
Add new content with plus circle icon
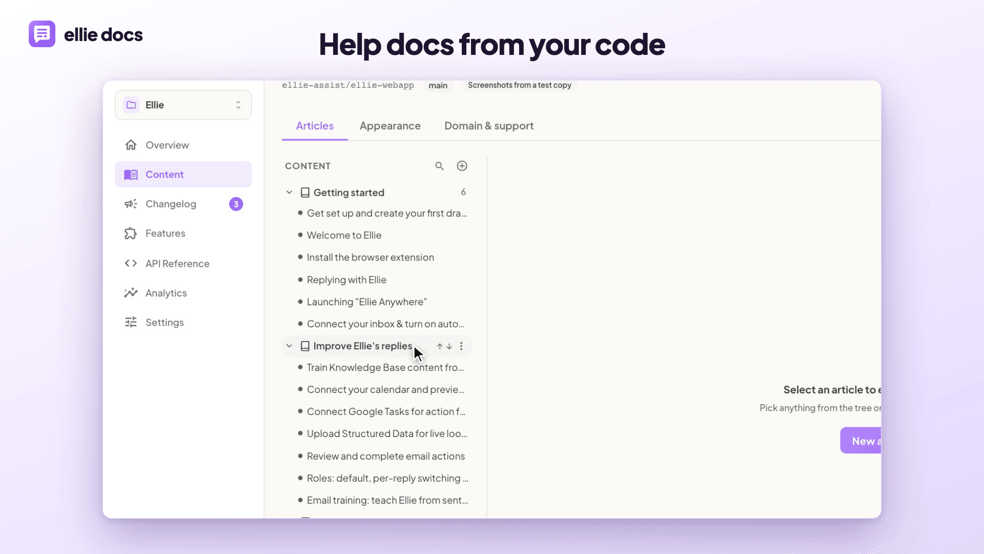click(462, 166)
